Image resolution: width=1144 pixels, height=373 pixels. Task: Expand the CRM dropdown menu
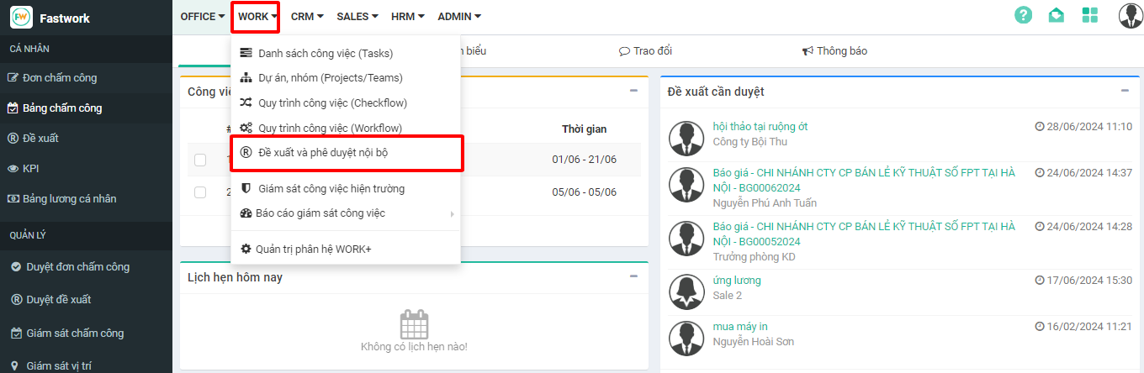tap(308, 17)
